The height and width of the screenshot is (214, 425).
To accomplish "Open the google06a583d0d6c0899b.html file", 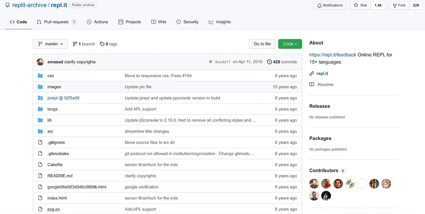I will click(77, 187).
